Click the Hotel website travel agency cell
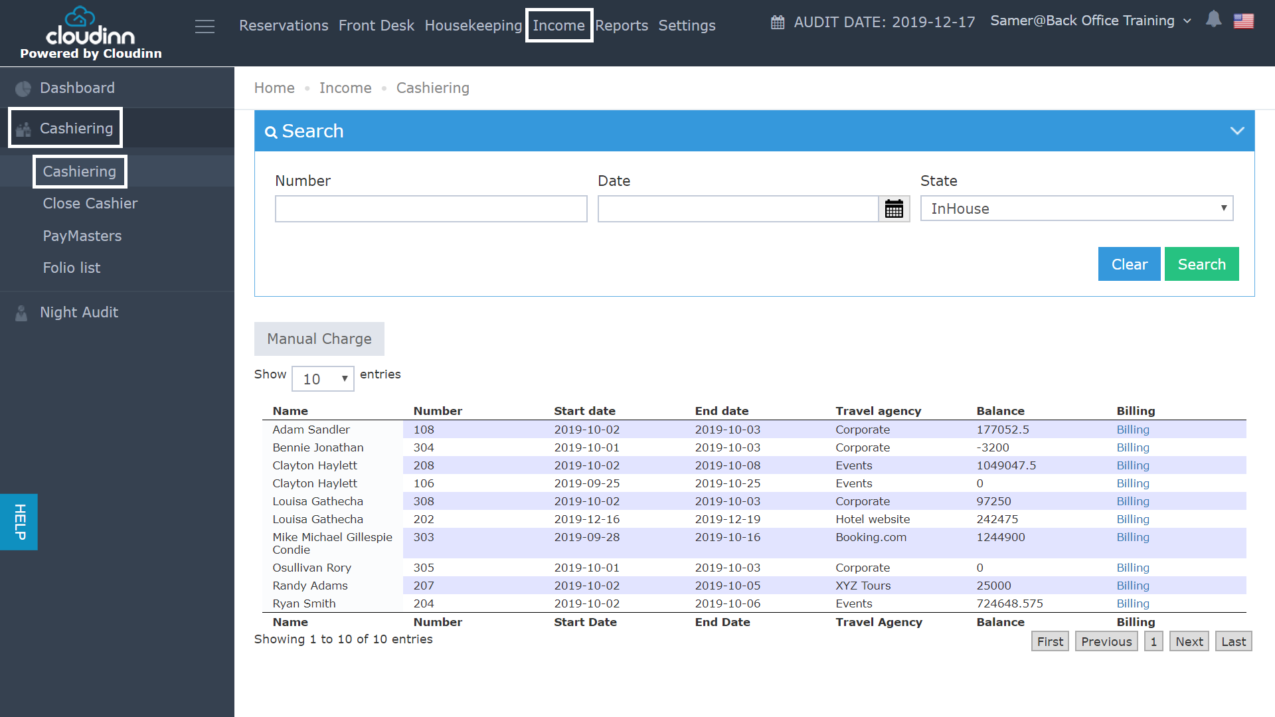1275x717 pixels. pyautogui.click(x=873, y=519)
